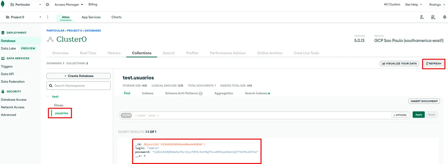
Task: Select the filmes collection
Action: coord(59,105)
